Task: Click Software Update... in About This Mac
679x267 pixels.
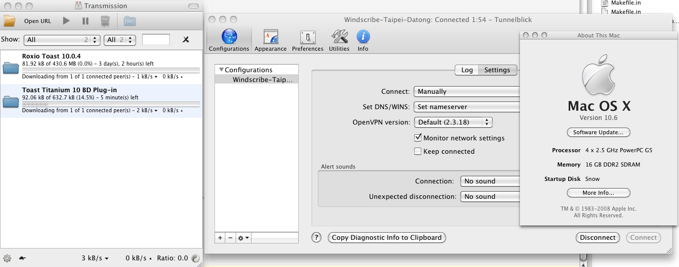Action: (598, 132)
